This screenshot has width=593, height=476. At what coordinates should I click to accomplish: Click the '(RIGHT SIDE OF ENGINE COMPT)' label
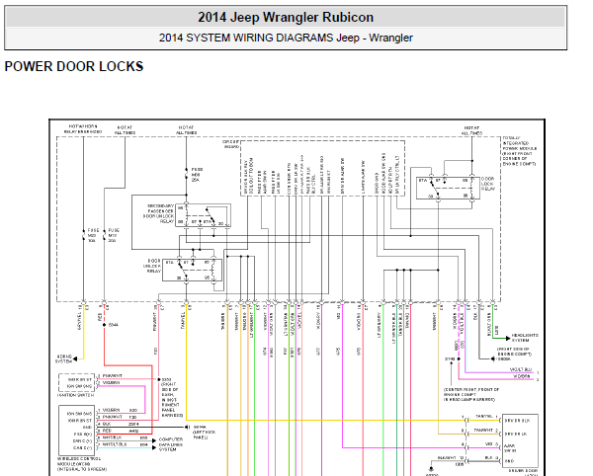[514, 352]
